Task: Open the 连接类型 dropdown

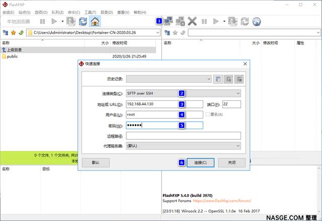Action: (183, 93)
